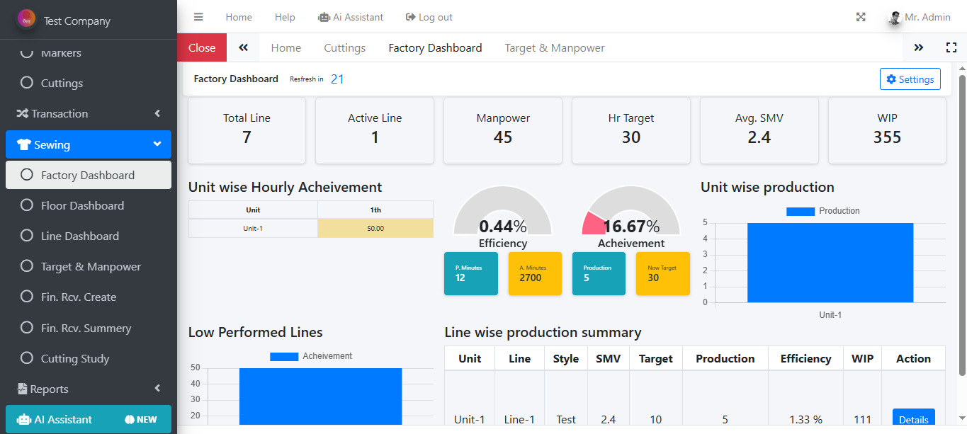The height and width of the screenshot is (434, 967).
Task: Click the Efficiency column header
Action: coord(805,358)
